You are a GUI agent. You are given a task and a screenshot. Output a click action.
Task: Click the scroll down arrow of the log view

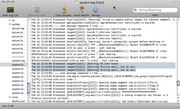tap(178, 101)
